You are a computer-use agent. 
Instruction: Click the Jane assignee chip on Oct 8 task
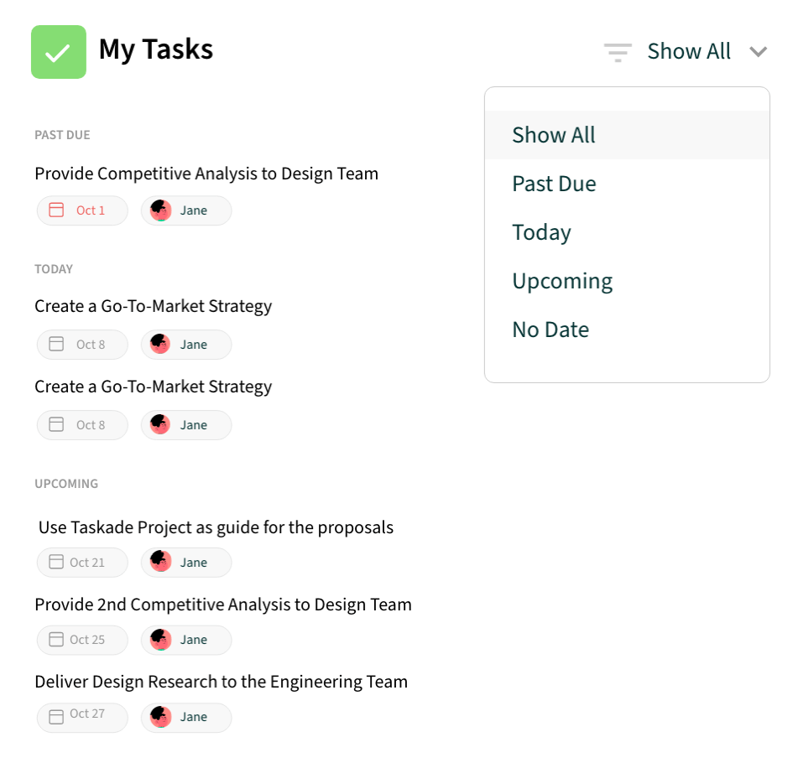pos(185,344)
